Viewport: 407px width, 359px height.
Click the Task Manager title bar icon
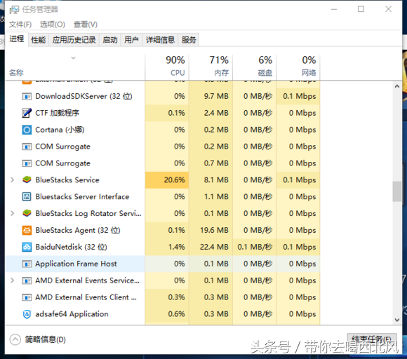(14, 10)
